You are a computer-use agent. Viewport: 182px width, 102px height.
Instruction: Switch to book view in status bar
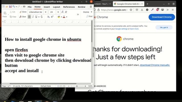[x=64, y=86]
